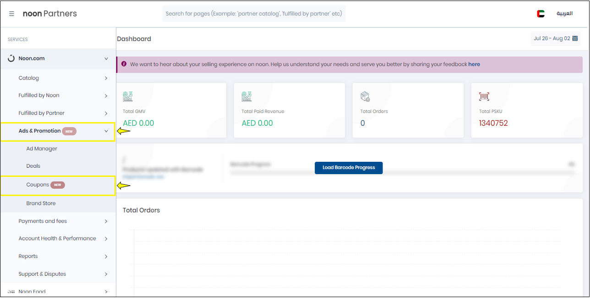The width and height of the screenshot is (591, 298).
Task: Click the Noon.com logo icon in sidebar
Action: tap(11, 59)
